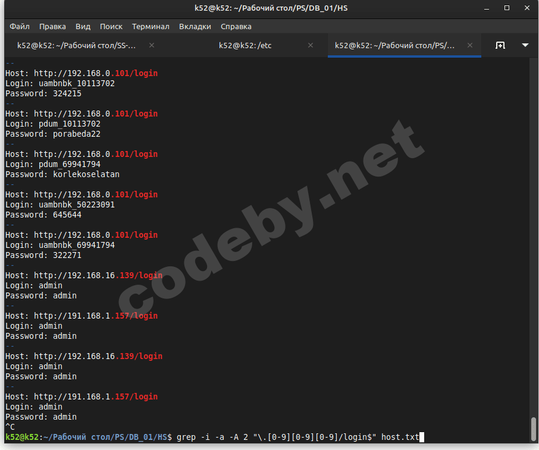539x450 pixels.
Task: Select the Рабочий стол/PS tab
Action: click(394, 45)
